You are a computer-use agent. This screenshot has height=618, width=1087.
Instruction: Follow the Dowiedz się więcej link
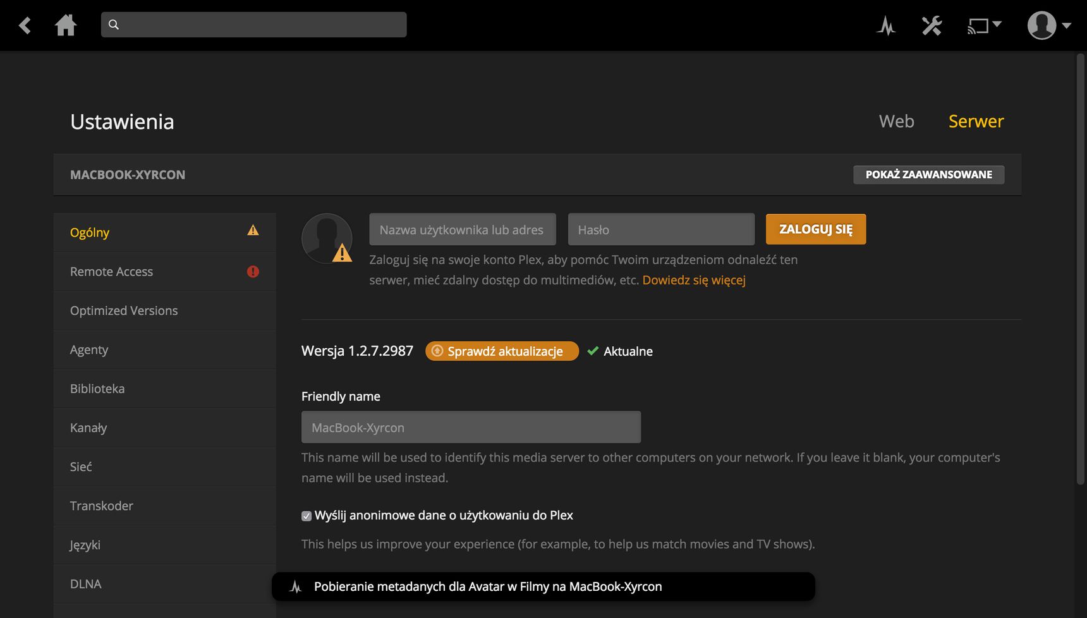[694, 280]
